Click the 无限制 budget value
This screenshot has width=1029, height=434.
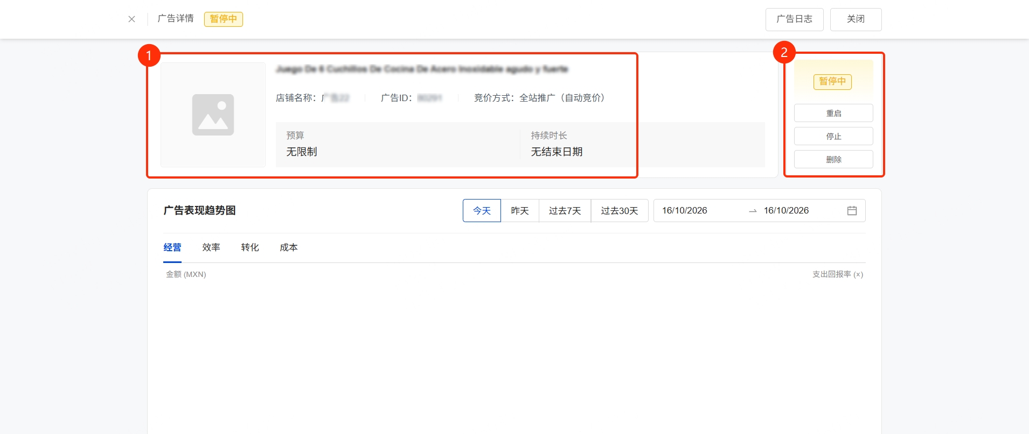click(x=302, y=152)
